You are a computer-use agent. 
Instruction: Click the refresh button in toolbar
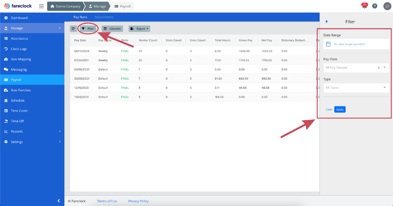[73, 29]
